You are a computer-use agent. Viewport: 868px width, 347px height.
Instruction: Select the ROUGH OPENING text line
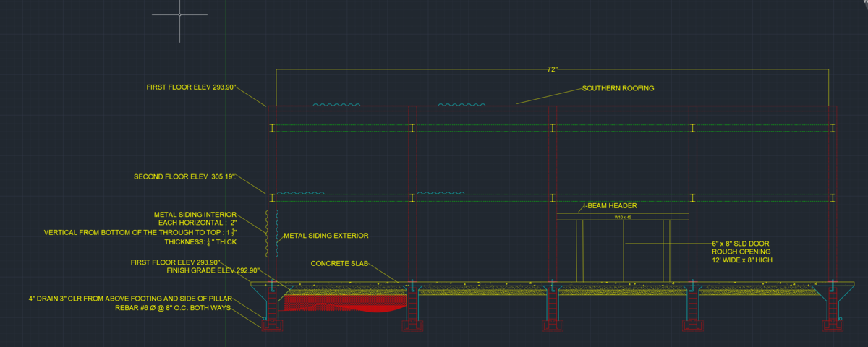741,252
